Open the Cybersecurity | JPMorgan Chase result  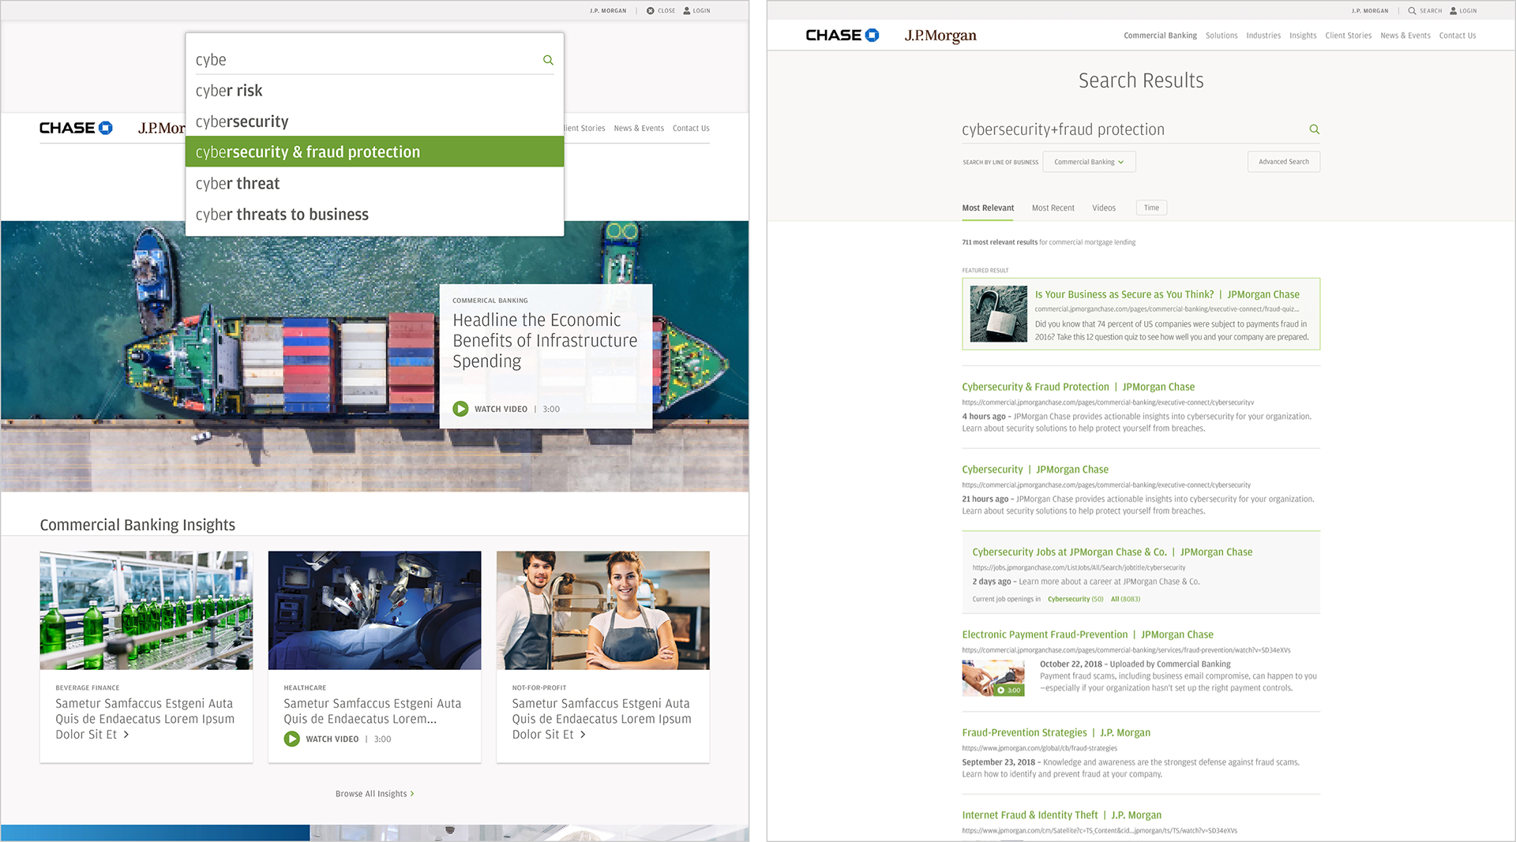point(1035,470)
